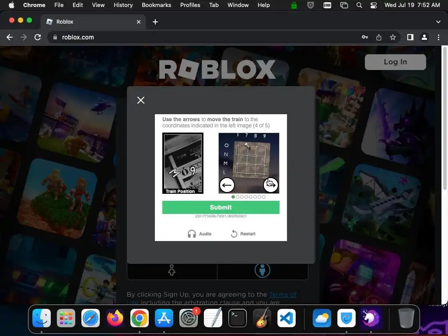
Task: Launch GarageBand from the Dock
Action: point(262,318)
